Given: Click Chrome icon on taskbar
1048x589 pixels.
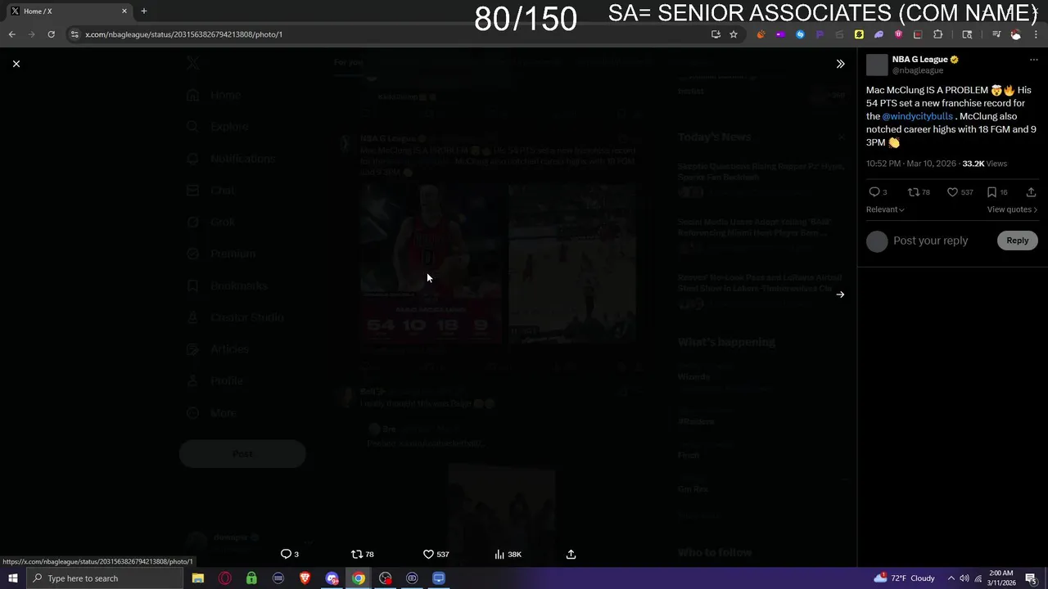Looking at the screenshot, I should click(x=359, y=578).
